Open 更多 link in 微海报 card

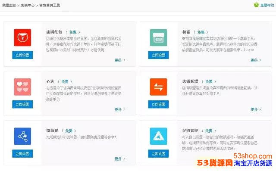pos(120,159)
